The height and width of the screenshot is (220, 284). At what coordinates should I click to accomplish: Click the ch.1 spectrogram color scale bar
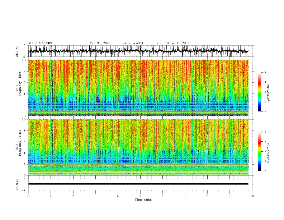(x=260, y=92)
